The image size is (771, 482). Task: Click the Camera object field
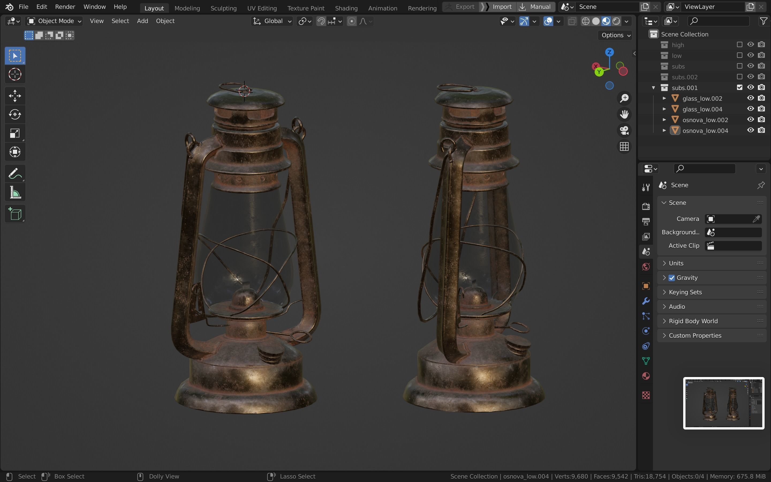(x=733, y=219)
